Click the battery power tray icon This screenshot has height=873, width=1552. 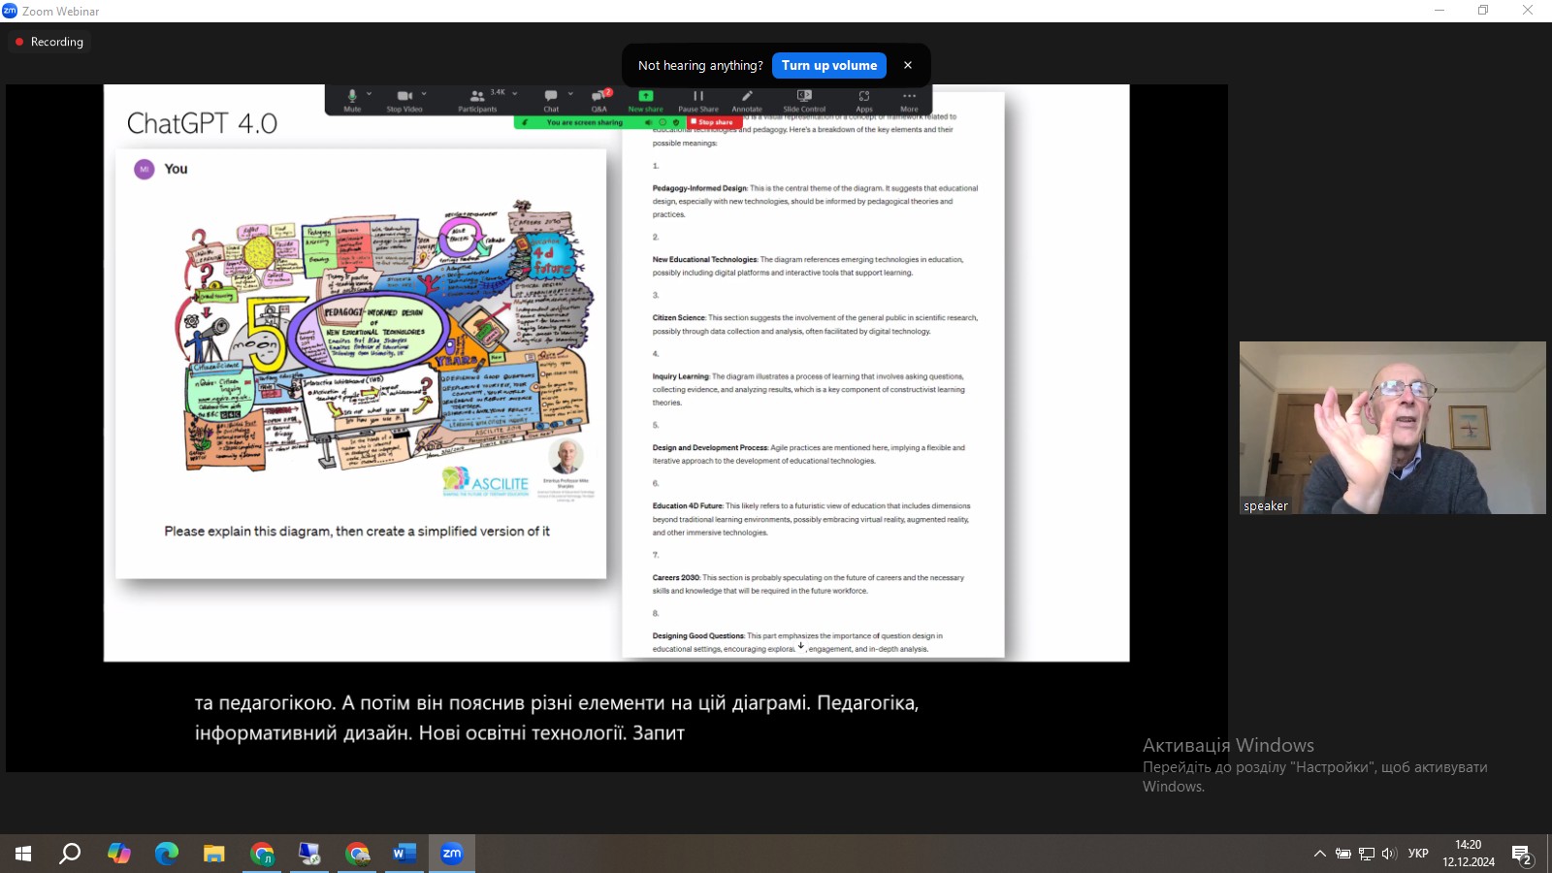click(1343, 854)
